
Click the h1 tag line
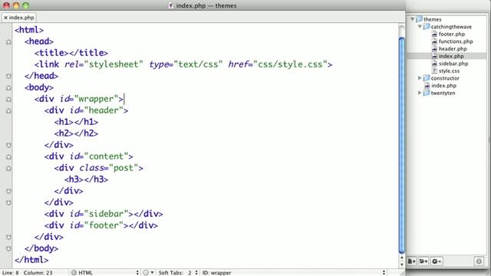[x=76, y=122]
